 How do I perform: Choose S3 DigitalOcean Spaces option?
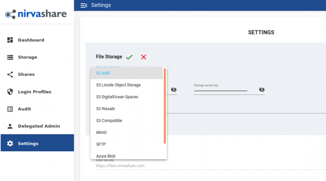pos(126,97)
